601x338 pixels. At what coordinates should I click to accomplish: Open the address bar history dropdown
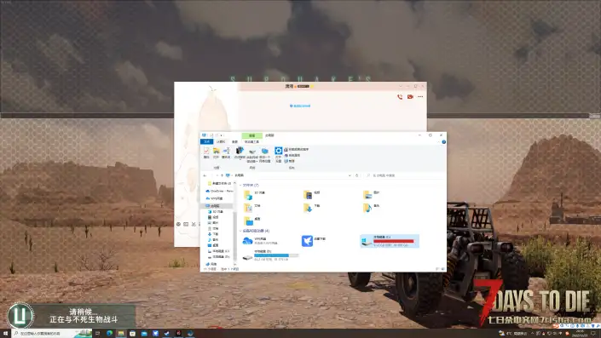350,175
